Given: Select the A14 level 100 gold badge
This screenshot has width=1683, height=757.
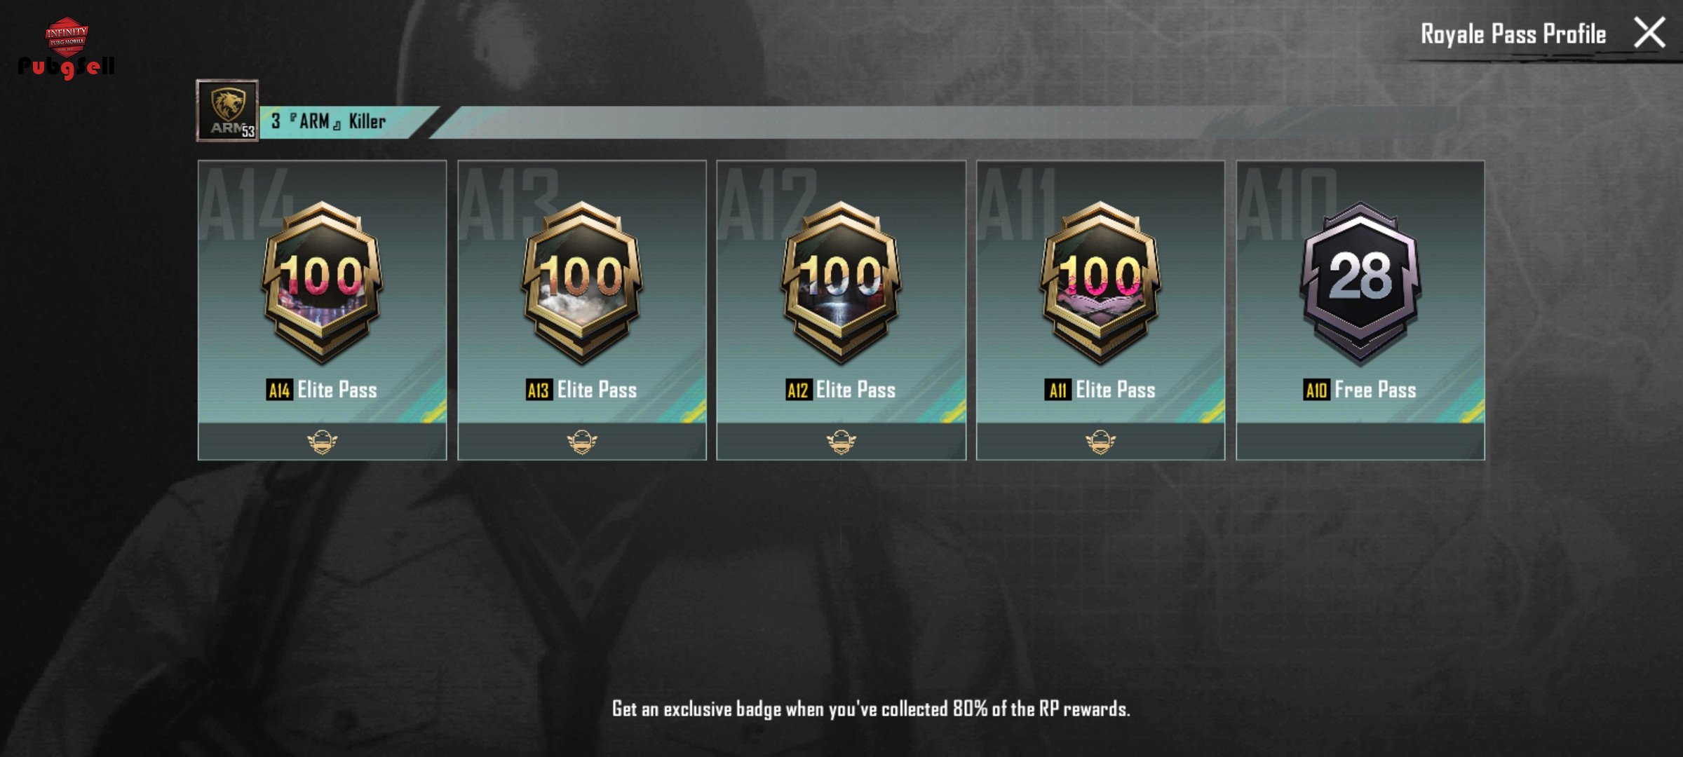Looking at the screenshot, I should [x=323, y=282].
